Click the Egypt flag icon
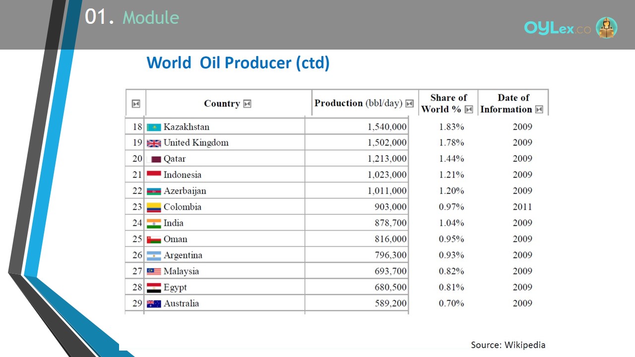Viewport: 635px width, 357px height. coord(154,288)
